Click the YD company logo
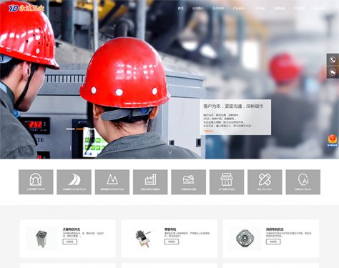Image resolution: width=339 pixels, height=268 pixels. click(26, 9)
